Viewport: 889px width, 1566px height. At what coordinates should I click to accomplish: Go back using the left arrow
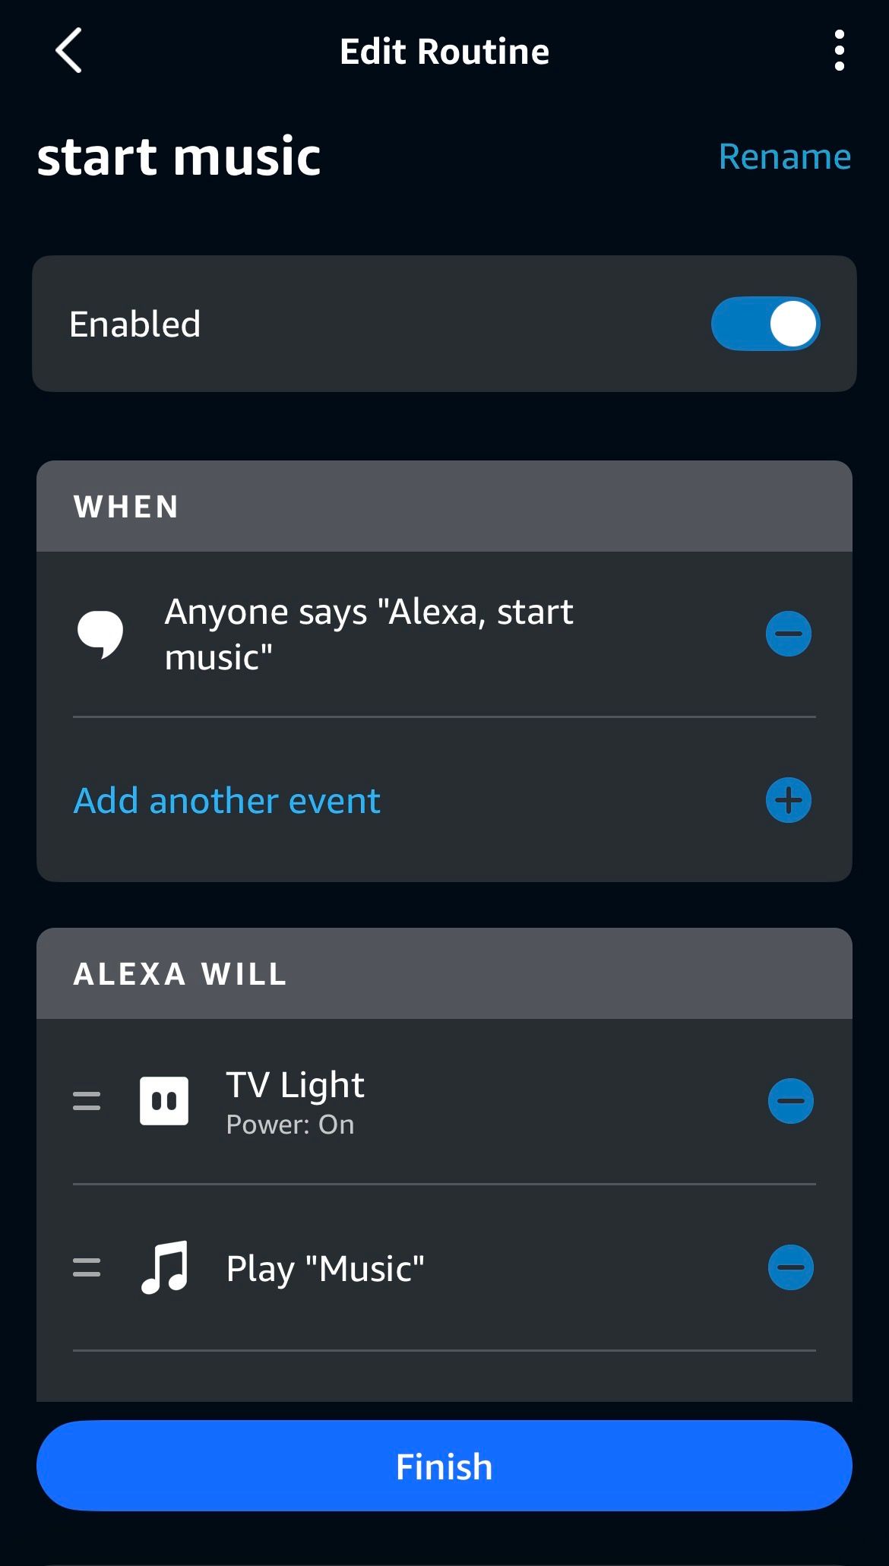coord(68,51)
